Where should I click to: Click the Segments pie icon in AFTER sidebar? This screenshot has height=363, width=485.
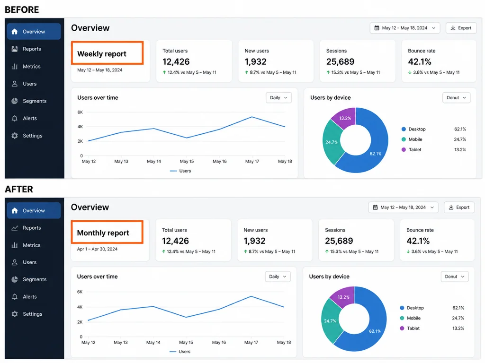pos(15,279)
